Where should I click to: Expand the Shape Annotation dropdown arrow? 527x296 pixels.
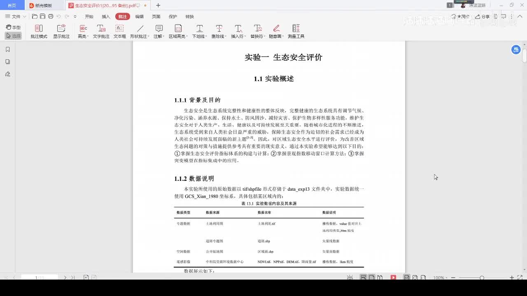pos(148,37)
